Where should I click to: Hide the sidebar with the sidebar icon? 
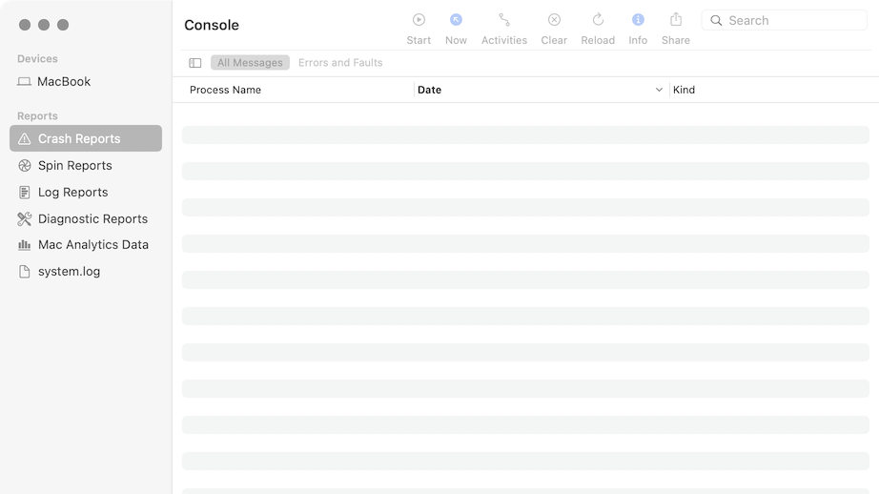pos(195,63)
